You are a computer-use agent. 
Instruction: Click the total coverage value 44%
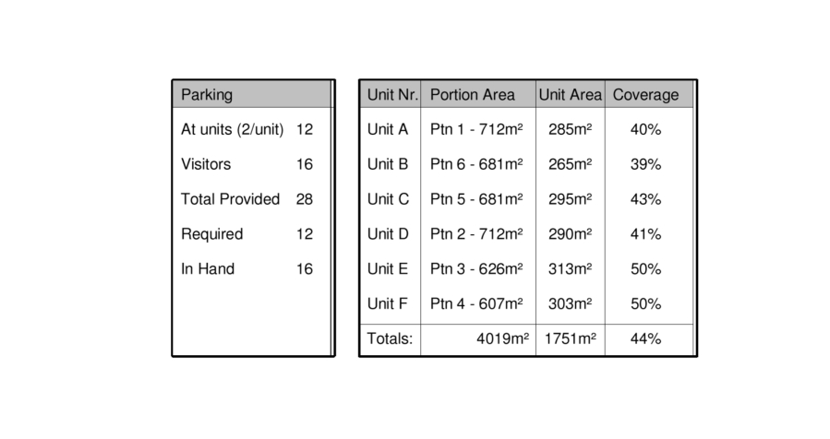[x=645, y=339]
